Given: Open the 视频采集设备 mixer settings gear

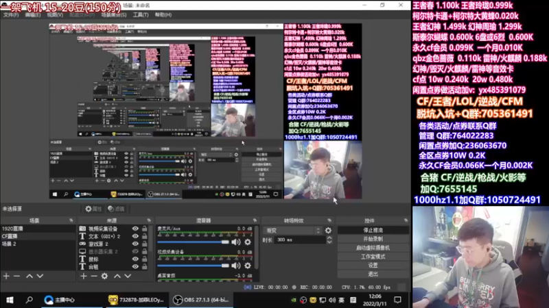Looking at the screenshot, I should click(x=248, y=266).
